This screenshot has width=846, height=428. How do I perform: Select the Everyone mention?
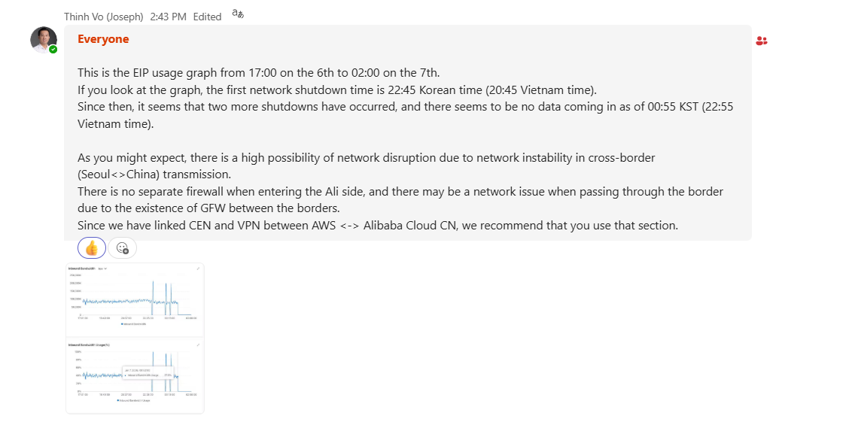(103, 39)
